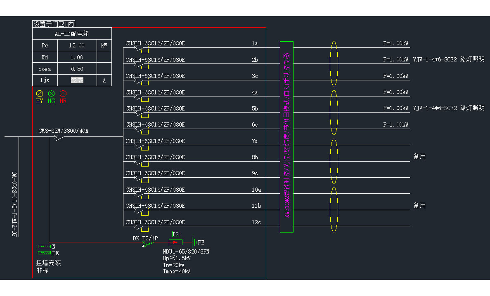The image size is (490, 296).
Task: Select the green N terminal bar symbol
Action: click(44, 247)
